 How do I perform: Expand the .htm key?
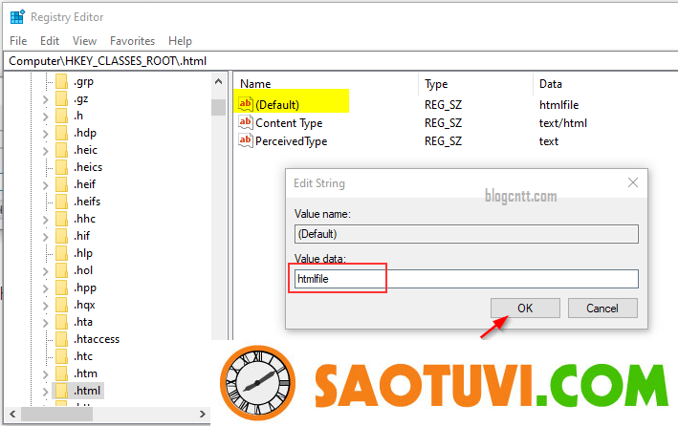coord(45,374)
